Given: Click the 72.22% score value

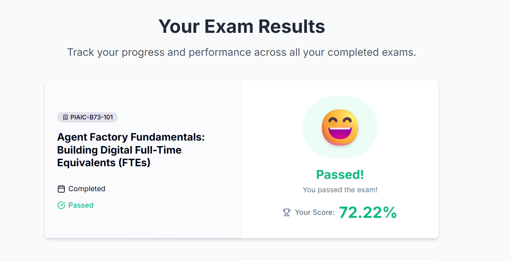Looking at the screenshot, I should pos(368,212).
